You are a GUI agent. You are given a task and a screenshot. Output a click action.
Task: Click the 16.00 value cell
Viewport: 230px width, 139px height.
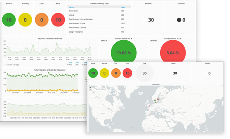(x=123, y=23)
